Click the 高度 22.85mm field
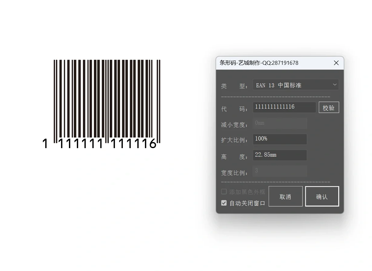 (x=280, y=155)
